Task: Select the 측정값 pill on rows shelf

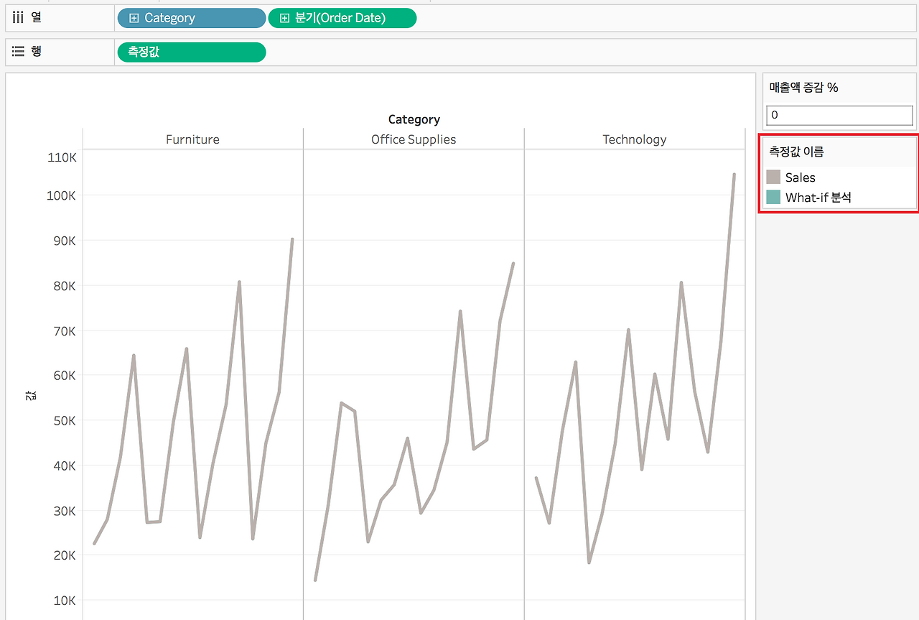Action: pos(191,52)
